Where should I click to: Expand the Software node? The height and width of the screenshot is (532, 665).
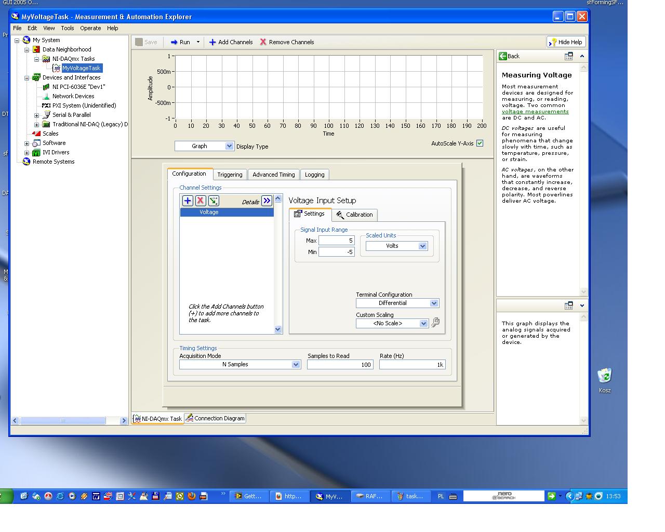click(27, 143)
